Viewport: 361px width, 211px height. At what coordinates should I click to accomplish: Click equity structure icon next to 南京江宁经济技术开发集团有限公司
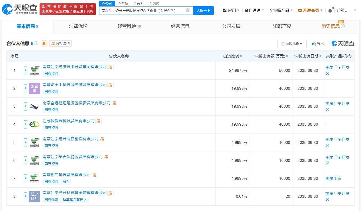click(110, 67)
